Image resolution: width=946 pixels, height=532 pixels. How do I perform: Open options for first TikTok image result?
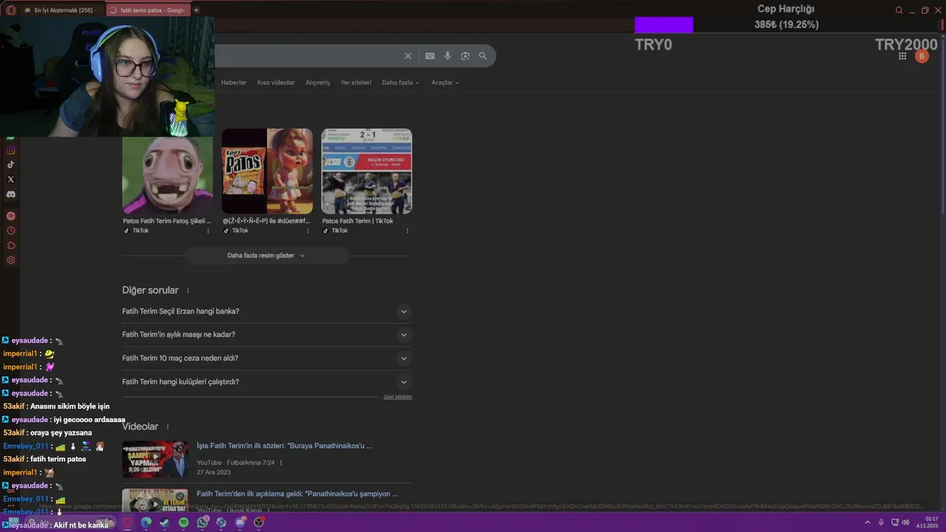point(208,231)
